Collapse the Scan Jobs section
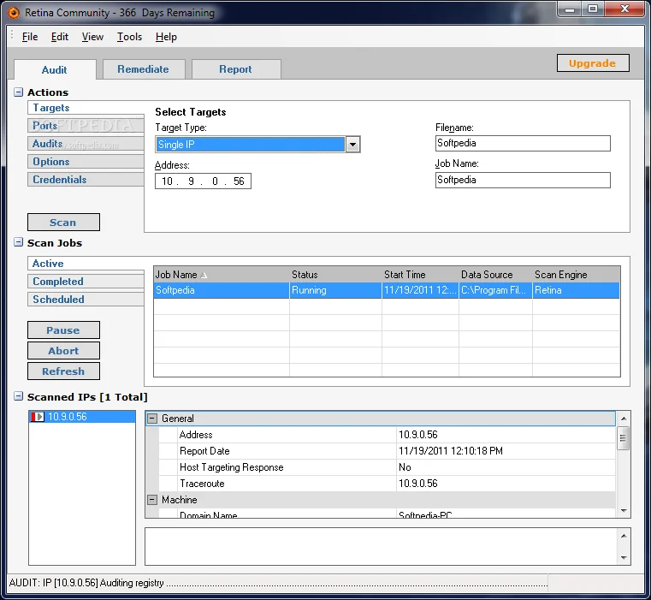The width and height of the screenshot is (651, 600). click(18, 242)
